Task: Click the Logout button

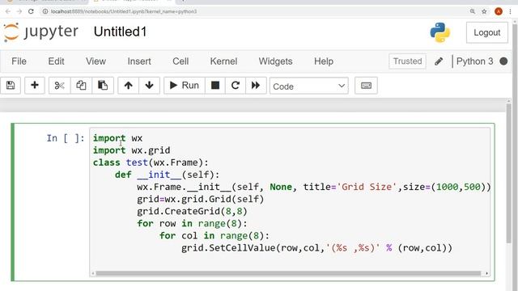Action: point(487,32)
